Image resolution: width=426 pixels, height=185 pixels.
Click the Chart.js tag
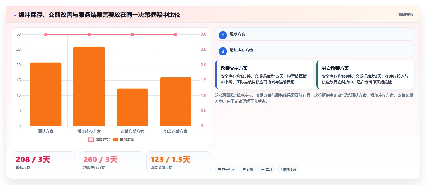226,169
